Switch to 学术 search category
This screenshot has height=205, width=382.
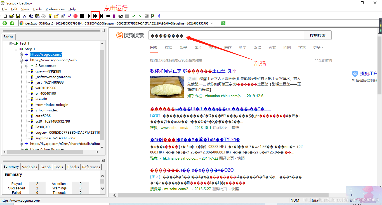[302, 47]
